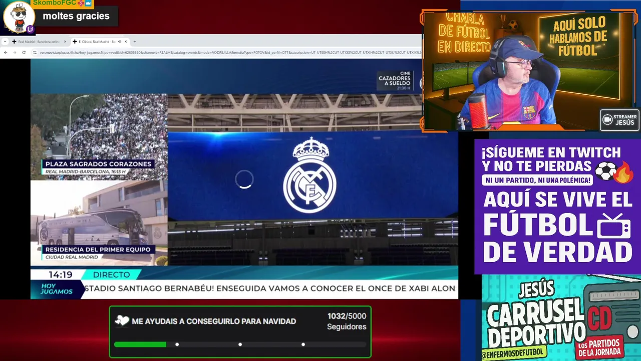641x361 pixels.
Task: View site information icon beside the URL
Action: tap(35, 52)
